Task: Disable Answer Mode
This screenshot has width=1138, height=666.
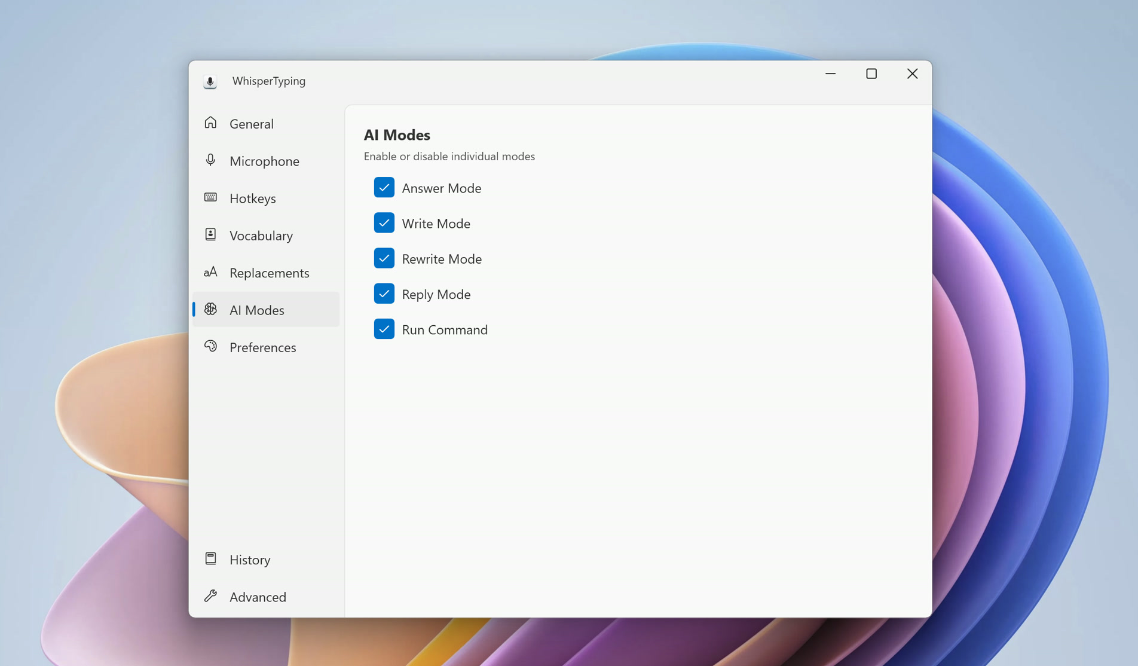Action: pyautogui.click(x=384, y=187)
